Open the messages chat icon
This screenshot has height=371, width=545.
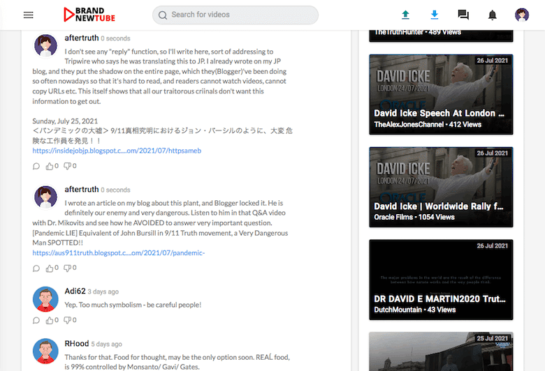463,15
